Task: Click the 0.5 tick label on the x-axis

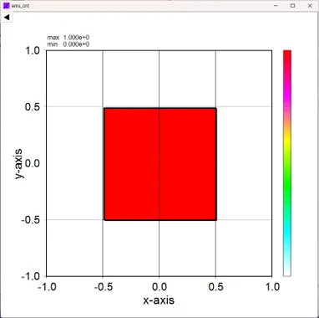Action: pyautogui.click(x=215, y=286)
